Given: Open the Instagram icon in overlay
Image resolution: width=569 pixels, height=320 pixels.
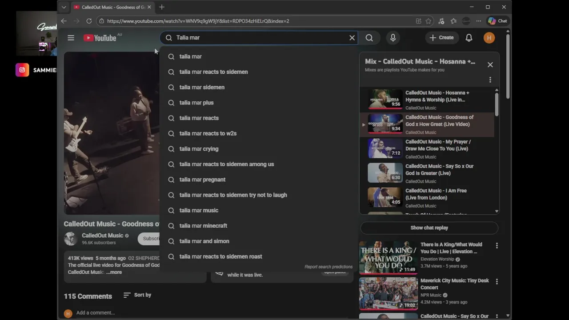Looking at the screenshot, I should [x=22, y=70].
